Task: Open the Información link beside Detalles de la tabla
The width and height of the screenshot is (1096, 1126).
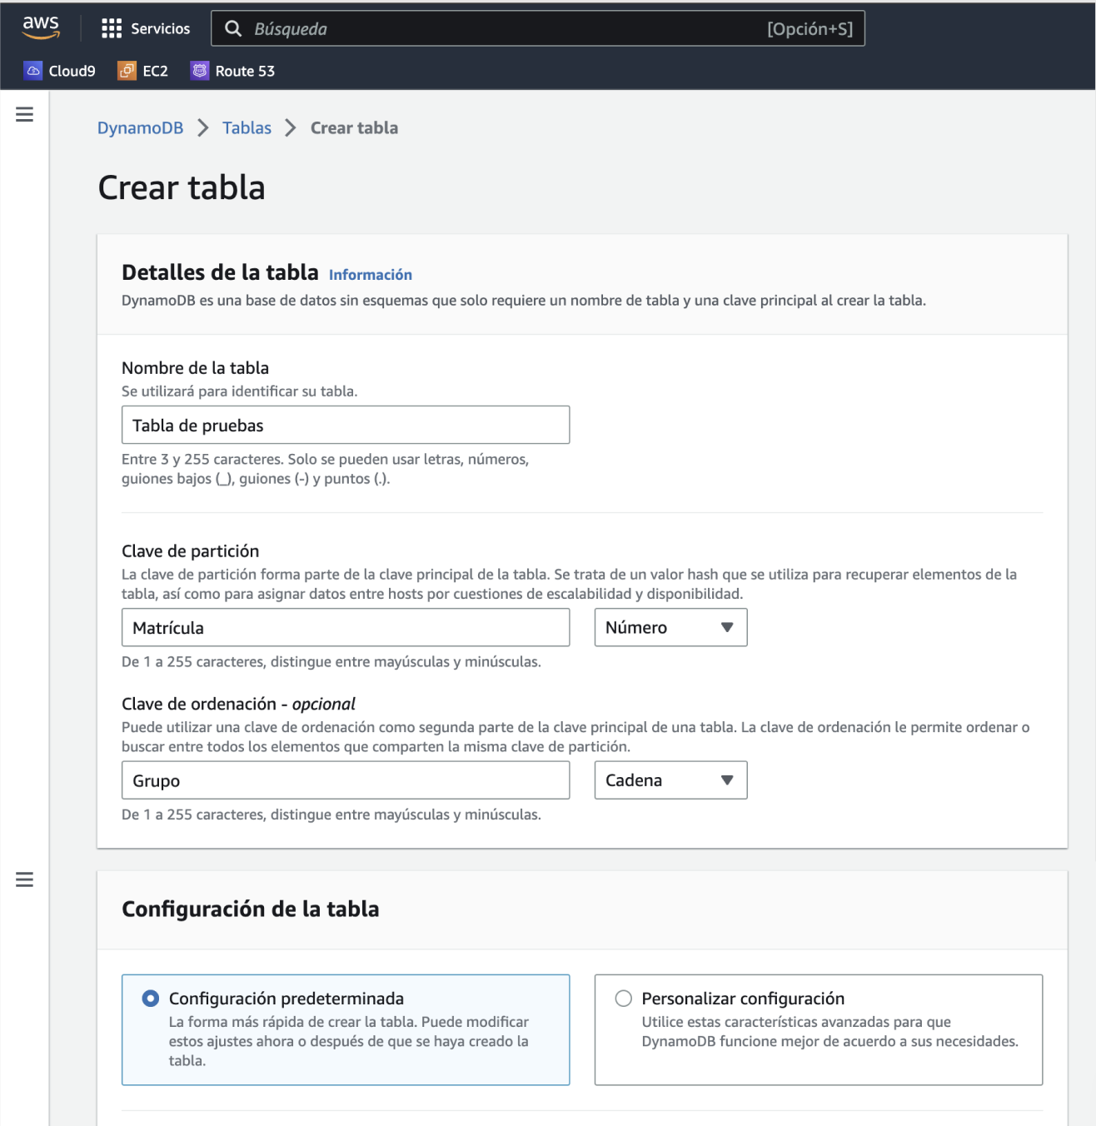Action: [371, 275]
